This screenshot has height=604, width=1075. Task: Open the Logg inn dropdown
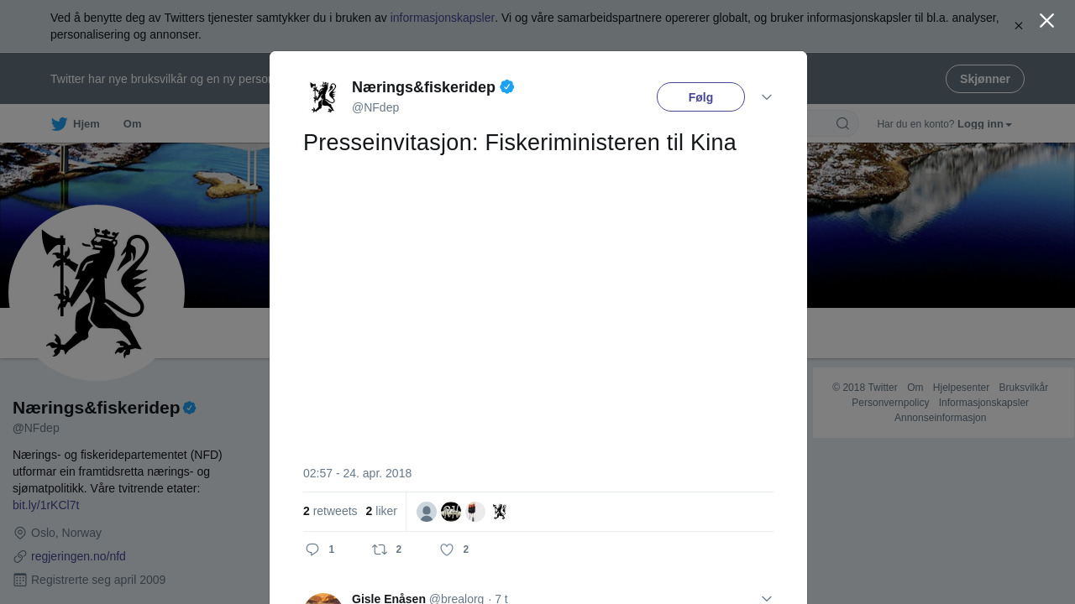coord(984,124)
